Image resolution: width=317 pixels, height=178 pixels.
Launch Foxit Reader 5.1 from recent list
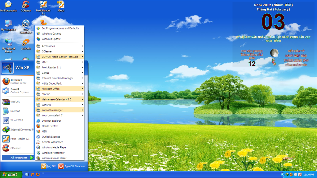tap(17, 139)
